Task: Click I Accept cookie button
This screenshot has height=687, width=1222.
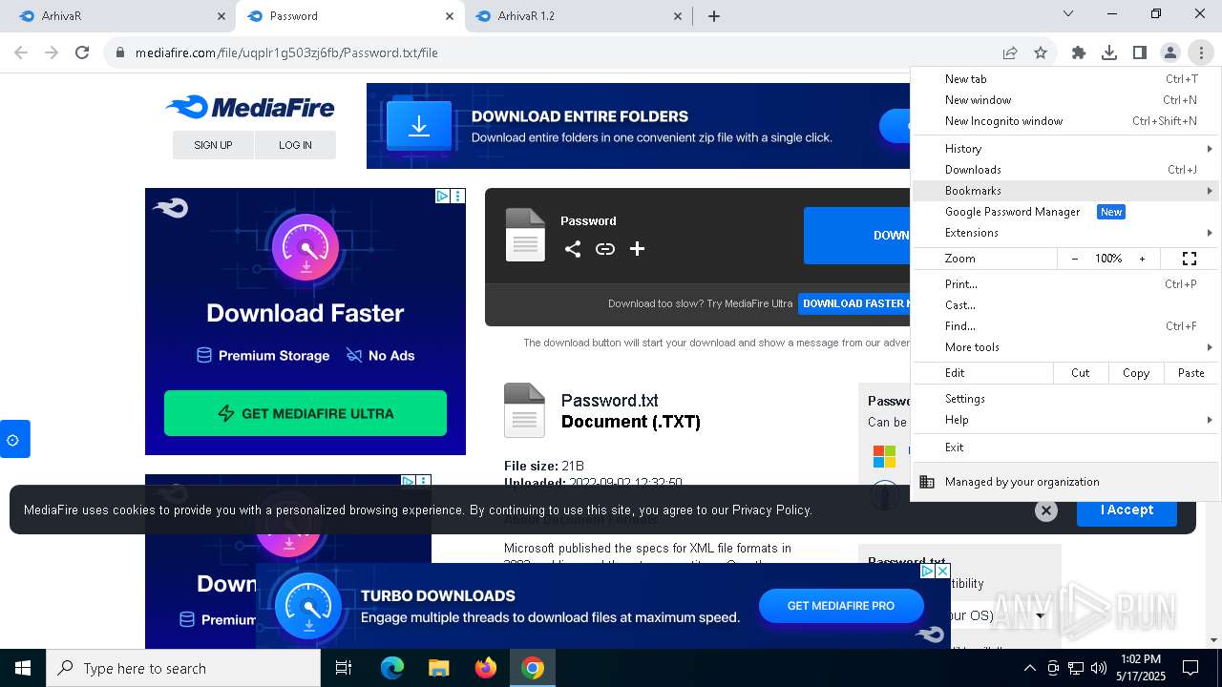Action: [x=1127, y=510]
